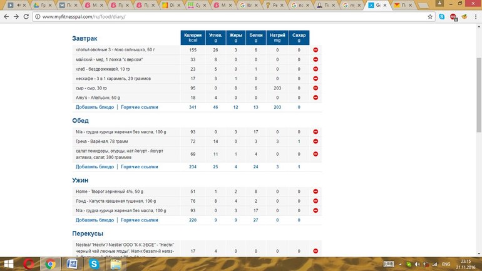Go forward in the browser
This screenshot has height=271, width=482.
click(x=16, y=17)
